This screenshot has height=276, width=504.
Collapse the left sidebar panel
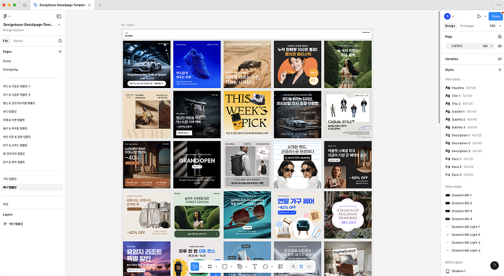(59, 16)
